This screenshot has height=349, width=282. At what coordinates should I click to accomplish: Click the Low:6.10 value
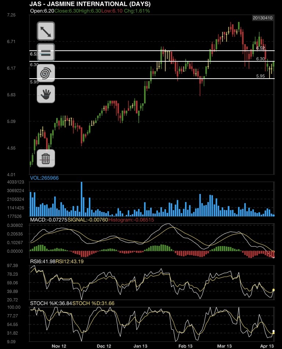(x=112, y=11)
